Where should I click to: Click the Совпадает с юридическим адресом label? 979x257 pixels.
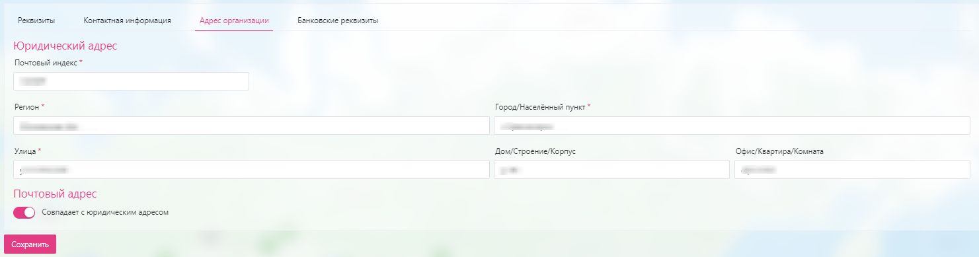click(x=106, y=213)
